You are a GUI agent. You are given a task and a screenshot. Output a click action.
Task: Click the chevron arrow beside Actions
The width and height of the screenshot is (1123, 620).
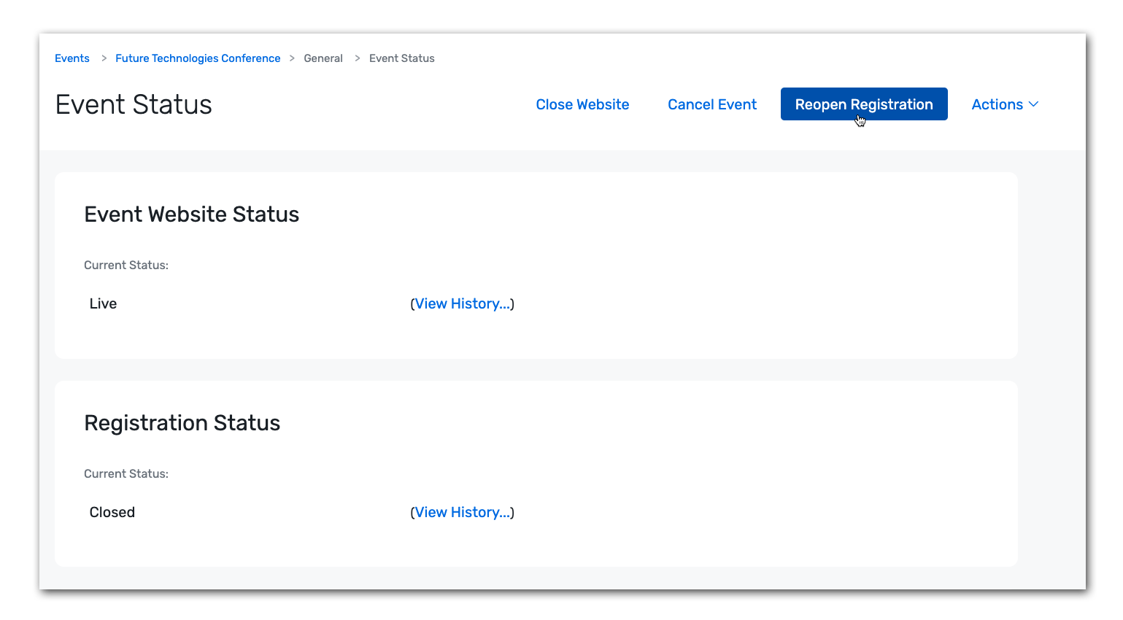(x=1033, y=104)
